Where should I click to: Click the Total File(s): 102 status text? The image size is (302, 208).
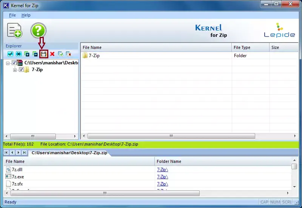pyautogui.click(x=18, y=144)
